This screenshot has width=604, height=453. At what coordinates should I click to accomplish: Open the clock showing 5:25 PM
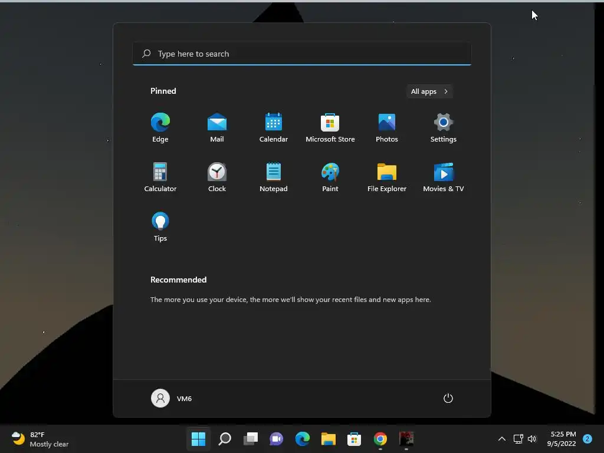pos(562,439)
